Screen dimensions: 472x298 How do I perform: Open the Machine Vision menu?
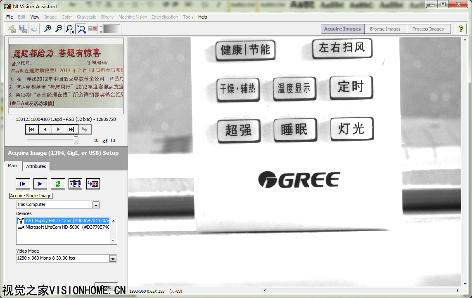pyautogui.click(x=133, y=17)
